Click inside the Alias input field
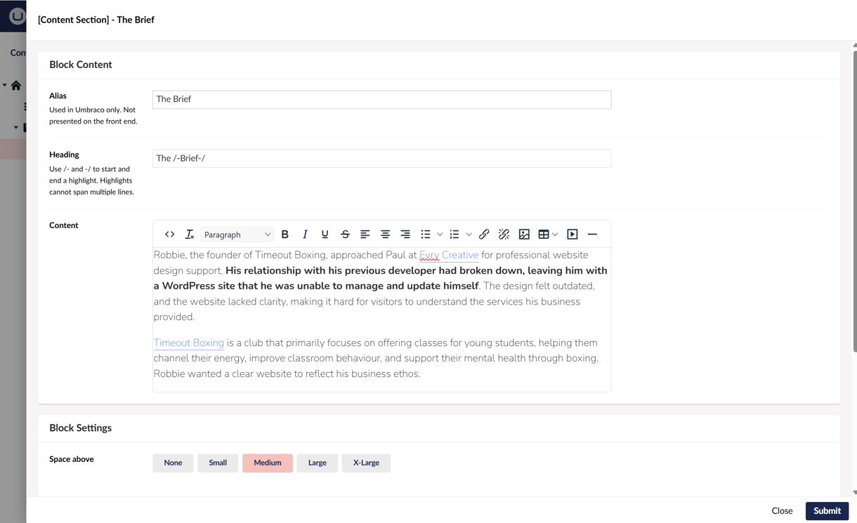 (x=381, y=99)
